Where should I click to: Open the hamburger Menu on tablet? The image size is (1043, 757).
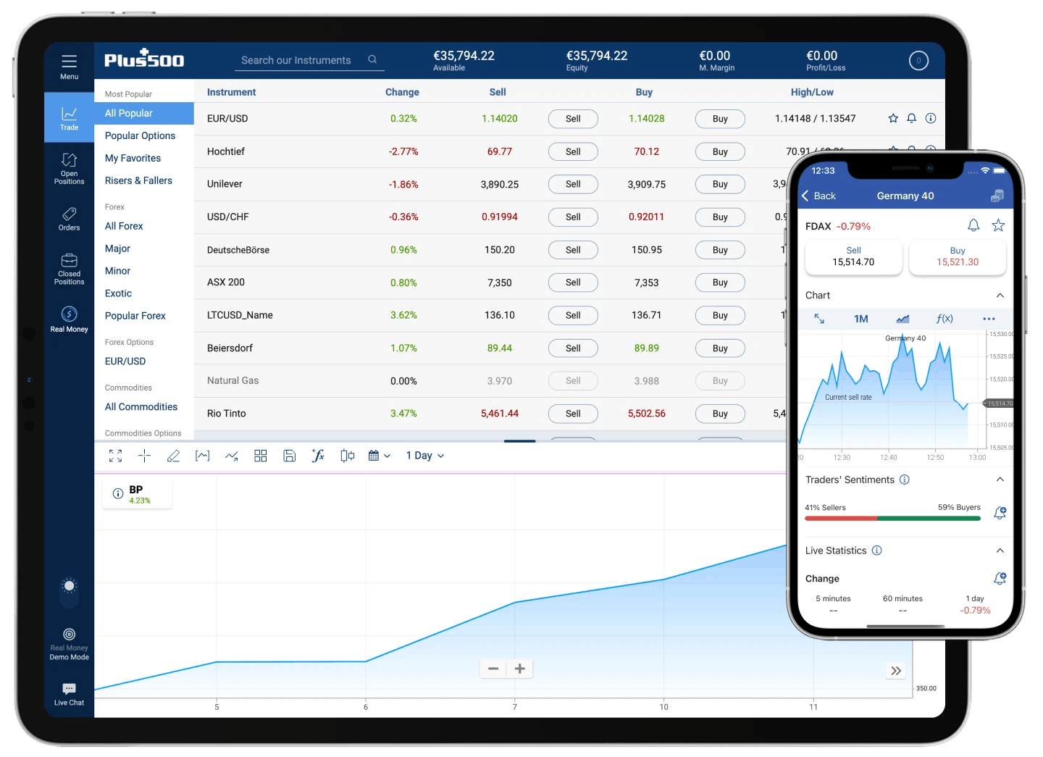pyautogui.click(x=69, y=66)
